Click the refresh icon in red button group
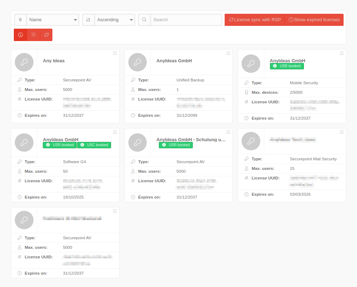Viewport: 357px width, 287px height. pos(46,35)
